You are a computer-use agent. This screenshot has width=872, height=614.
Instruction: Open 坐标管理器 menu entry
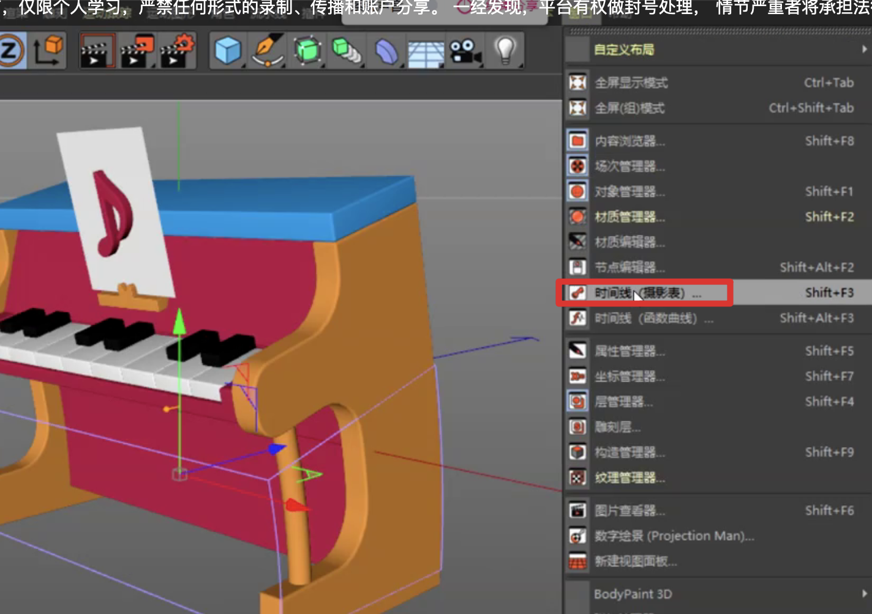[x=718, y=377]
